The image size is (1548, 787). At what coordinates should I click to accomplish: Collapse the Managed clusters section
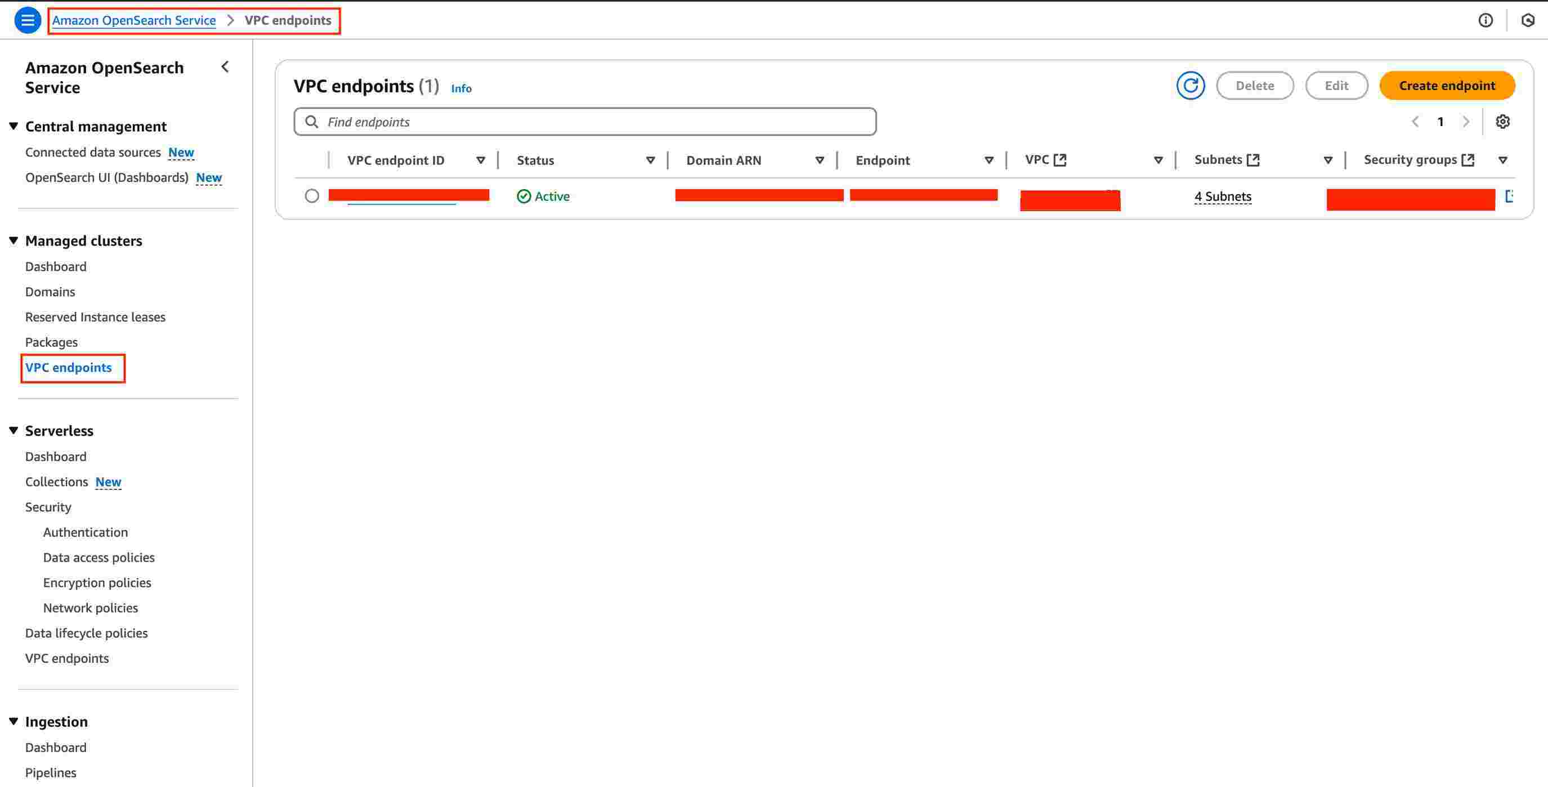[14, 240]
